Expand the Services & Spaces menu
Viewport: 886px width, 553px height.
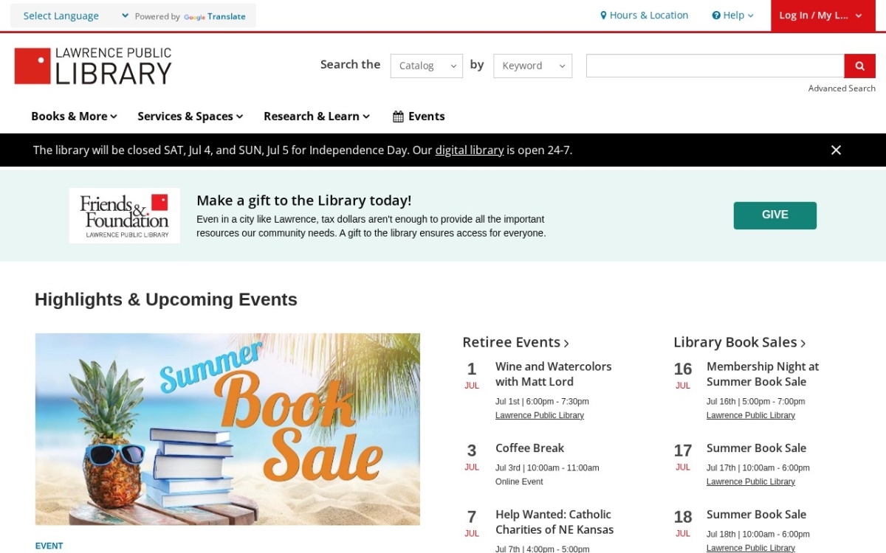[190, 116]
